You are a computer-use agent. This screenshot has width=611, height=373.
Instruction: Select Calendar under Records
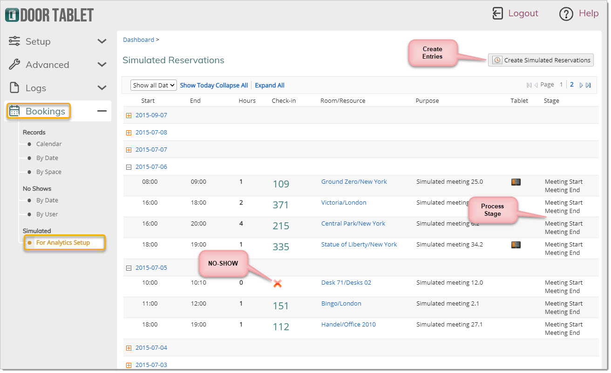point(49,144)
